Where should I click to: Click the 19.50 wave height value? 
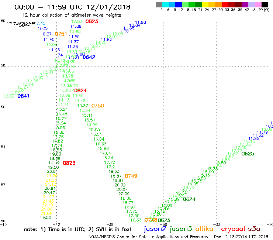coord(46,218)
